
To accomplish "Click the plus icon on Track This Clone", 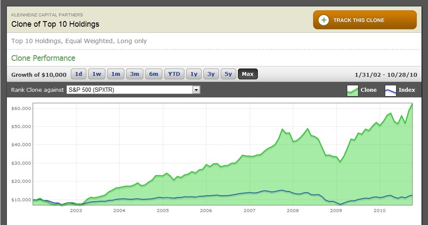I will (323, 20).
